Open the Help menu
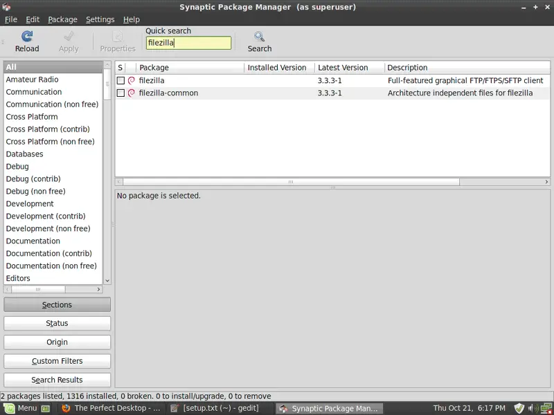Image resolution: width=554 pixels, height=415 pixels. point(132,19)
